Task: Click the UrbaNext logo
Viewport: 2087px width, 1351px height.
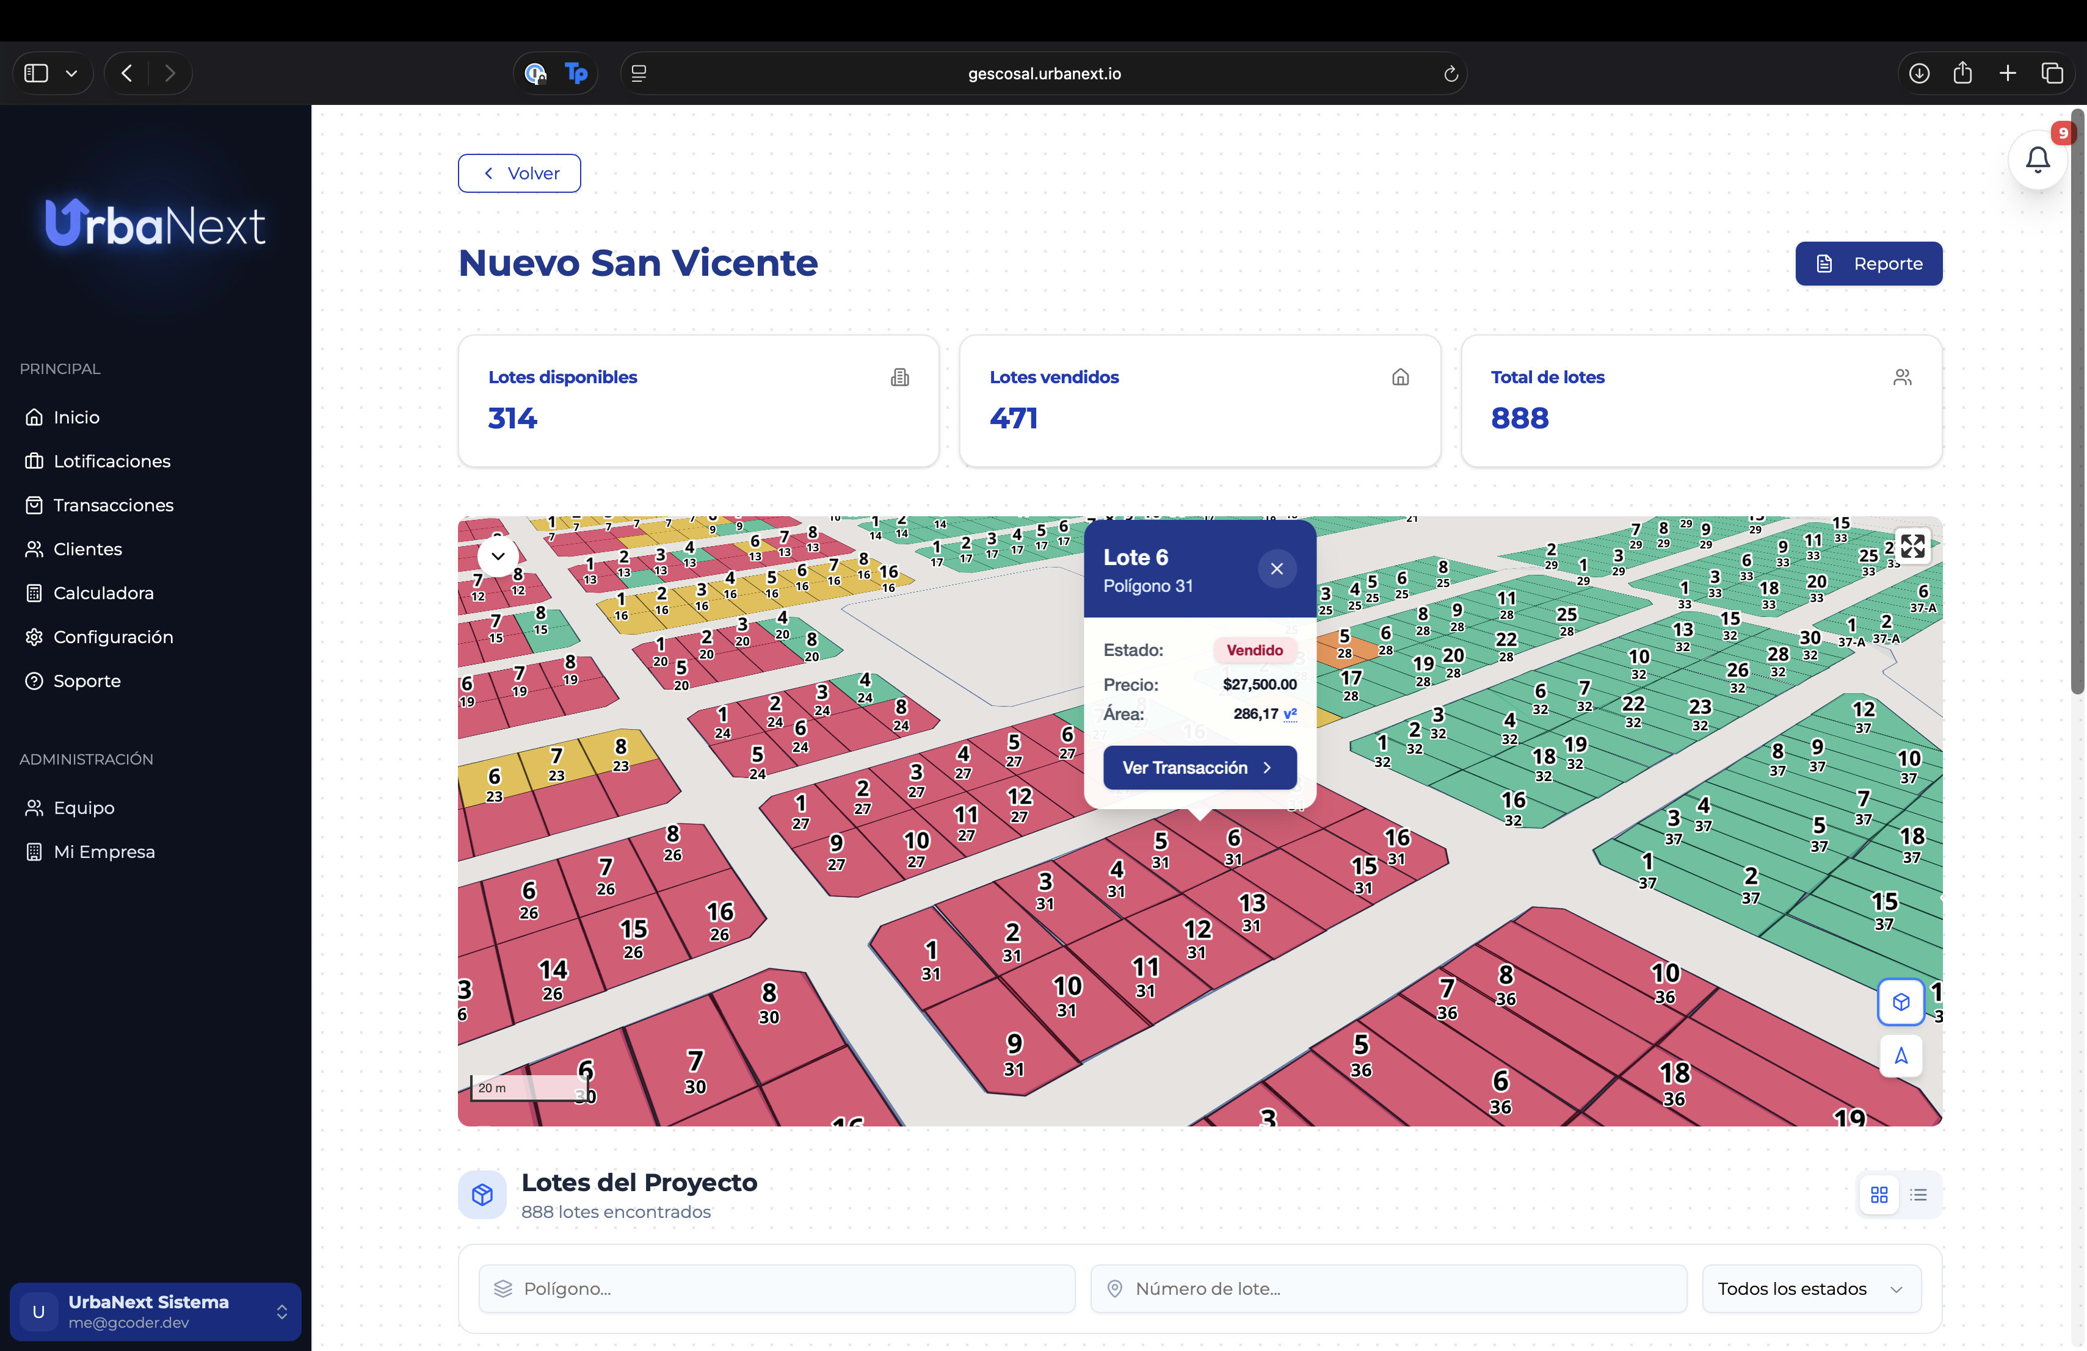Action: coord(155,223)
